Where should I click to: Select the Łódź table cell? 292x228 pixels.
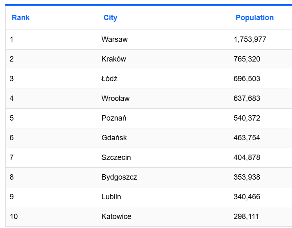(109, 79)
